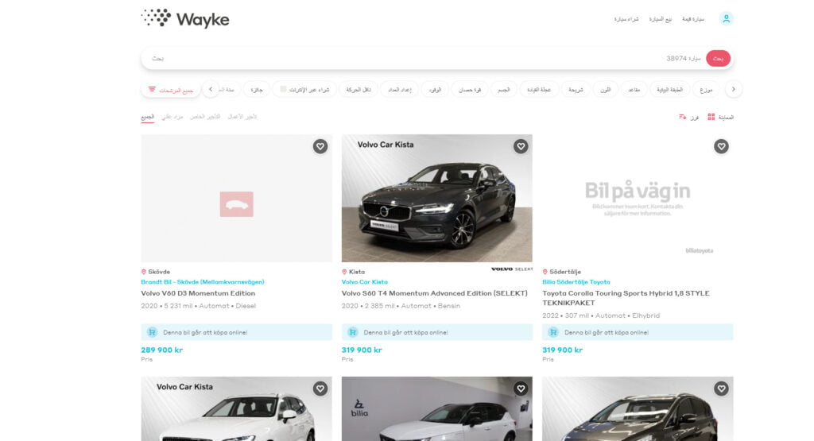Open the موزع dealer filter chip
Viewport: 814px width, 441px height.
tap(706, 89)
